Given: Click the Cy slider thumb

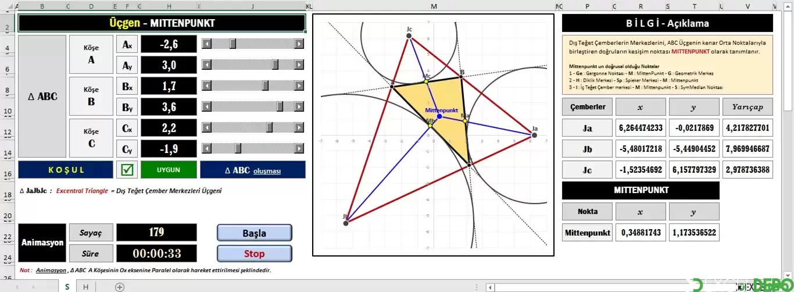Looking at the screenshot, I should 238,148.
